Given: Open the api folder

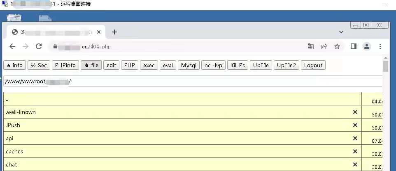Looking at the screenshot, I should pyautogui.click(x=9, y=138).
